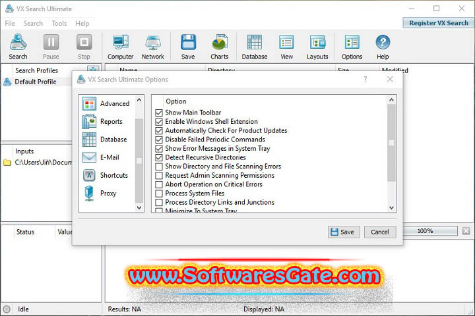Open the Database toolbar icon
The height and width of the screenshot is (316, 475).
point(255,46)
